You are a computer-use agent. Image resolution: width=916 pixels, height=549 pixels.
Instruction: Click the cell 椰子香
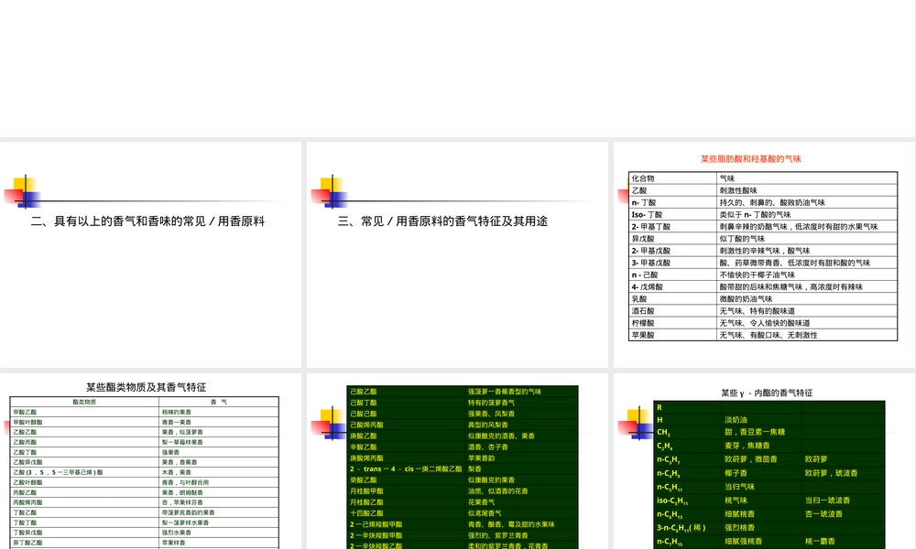762,473
